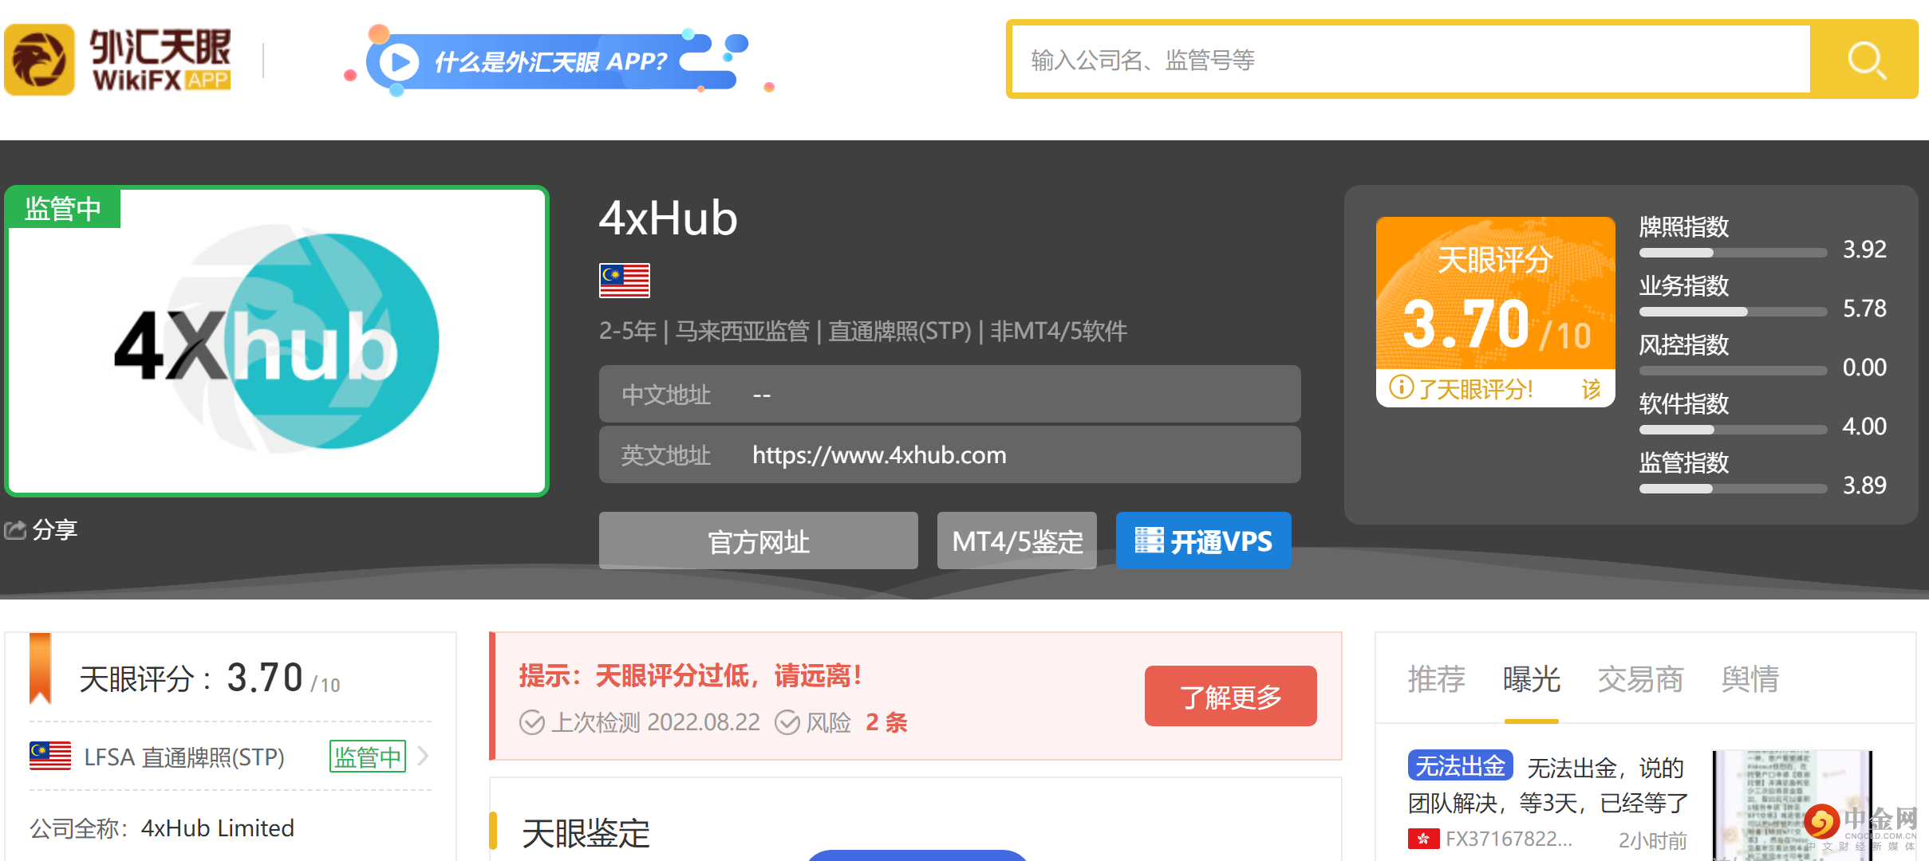Click the WikiFX eagle logo icon
The width and height of the screenshot is (1929, 861).
coord(39,60)
